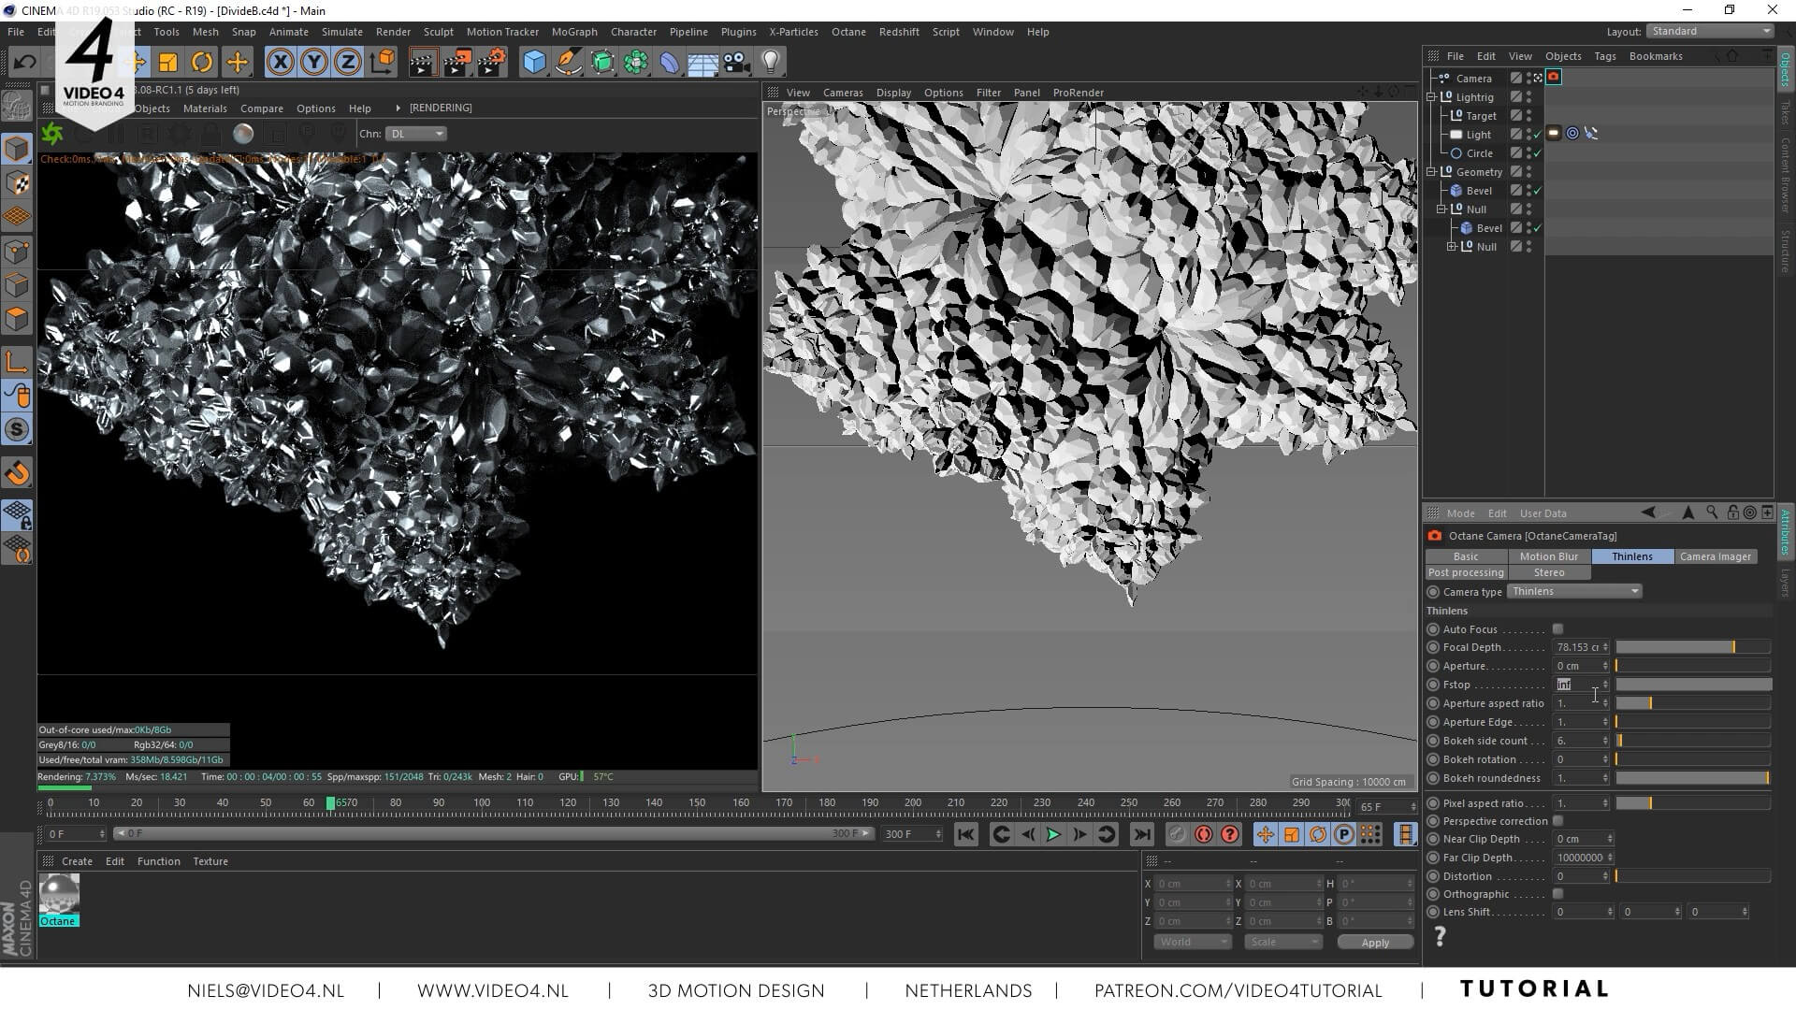
Task: Click the Rotate tool icon
Action: [x=202, y=62]
